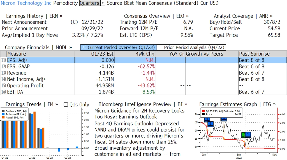Click the Q3'22 orange actual EPS bar

tap(34, 130)
